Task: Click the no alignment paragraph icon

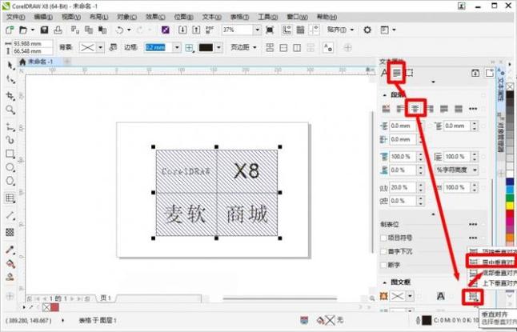Action: coord(386,109)
